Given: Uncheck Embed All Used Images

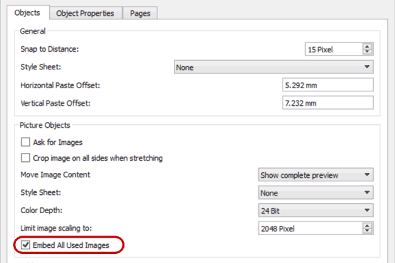Looking at the screenshot, I should coord(26,245).
